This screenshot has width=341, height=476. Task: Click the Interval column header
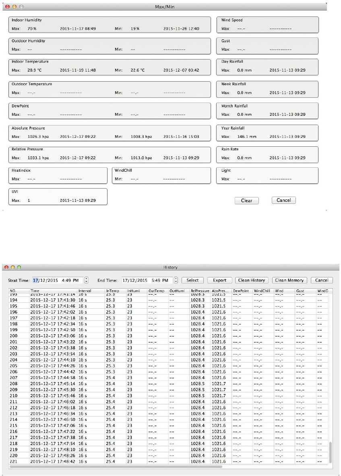coord(91,291)
